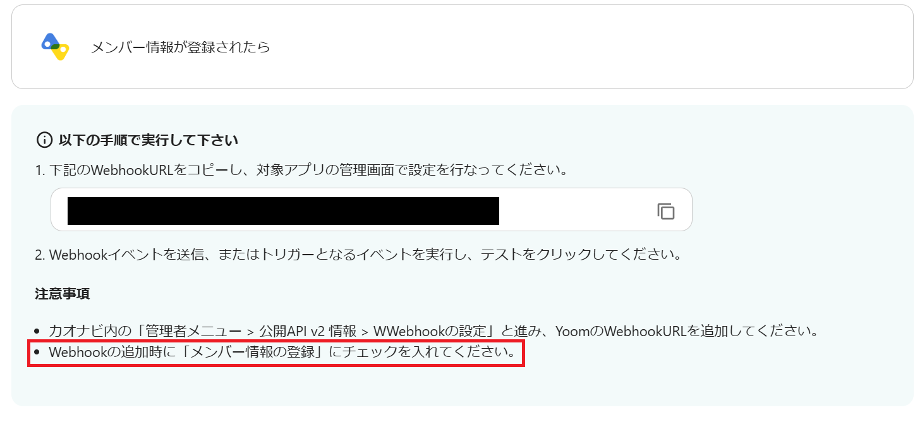
Task: Click the title メンバー情報が登録されたら
Action: point(181,47)
